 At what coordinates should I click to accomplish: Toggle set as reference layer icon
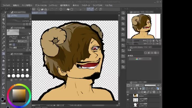click(134, 88)
